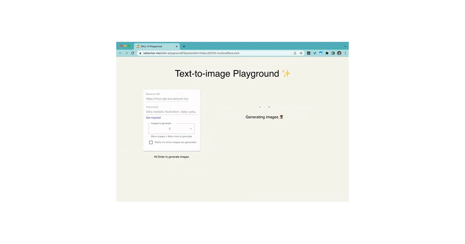The image size is (465, 244).
Task: Click the macOS yellow minimize window button
Action: point(125,46)
